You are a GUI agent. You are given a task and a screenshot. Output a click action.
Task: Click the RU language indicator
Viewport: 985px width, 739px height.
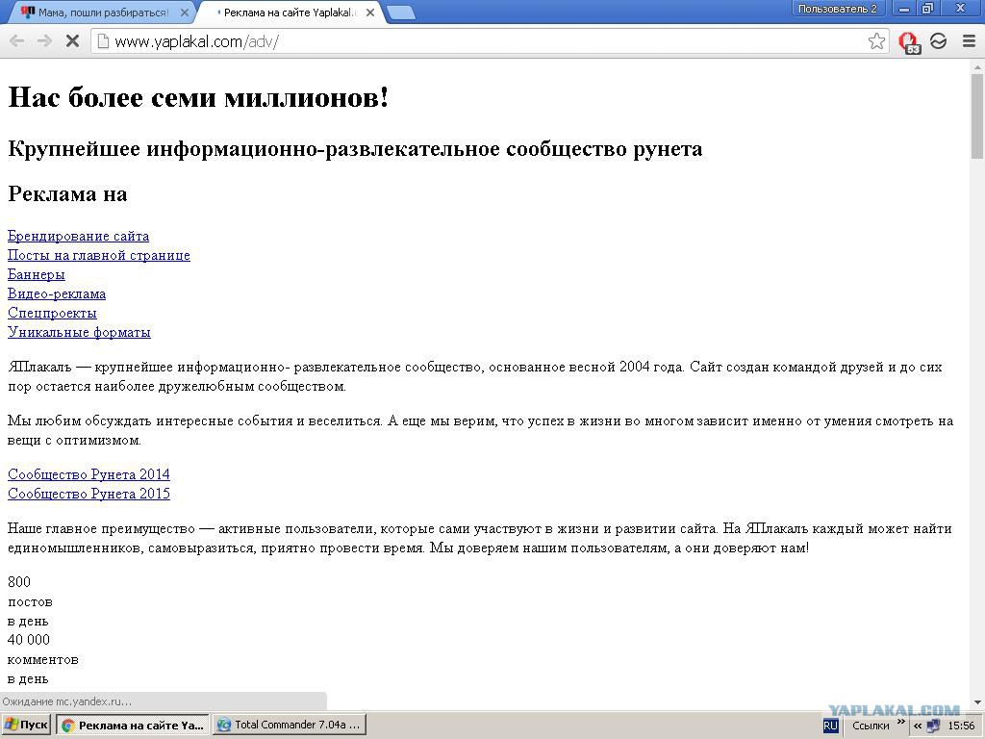click(x=830, y=726)
